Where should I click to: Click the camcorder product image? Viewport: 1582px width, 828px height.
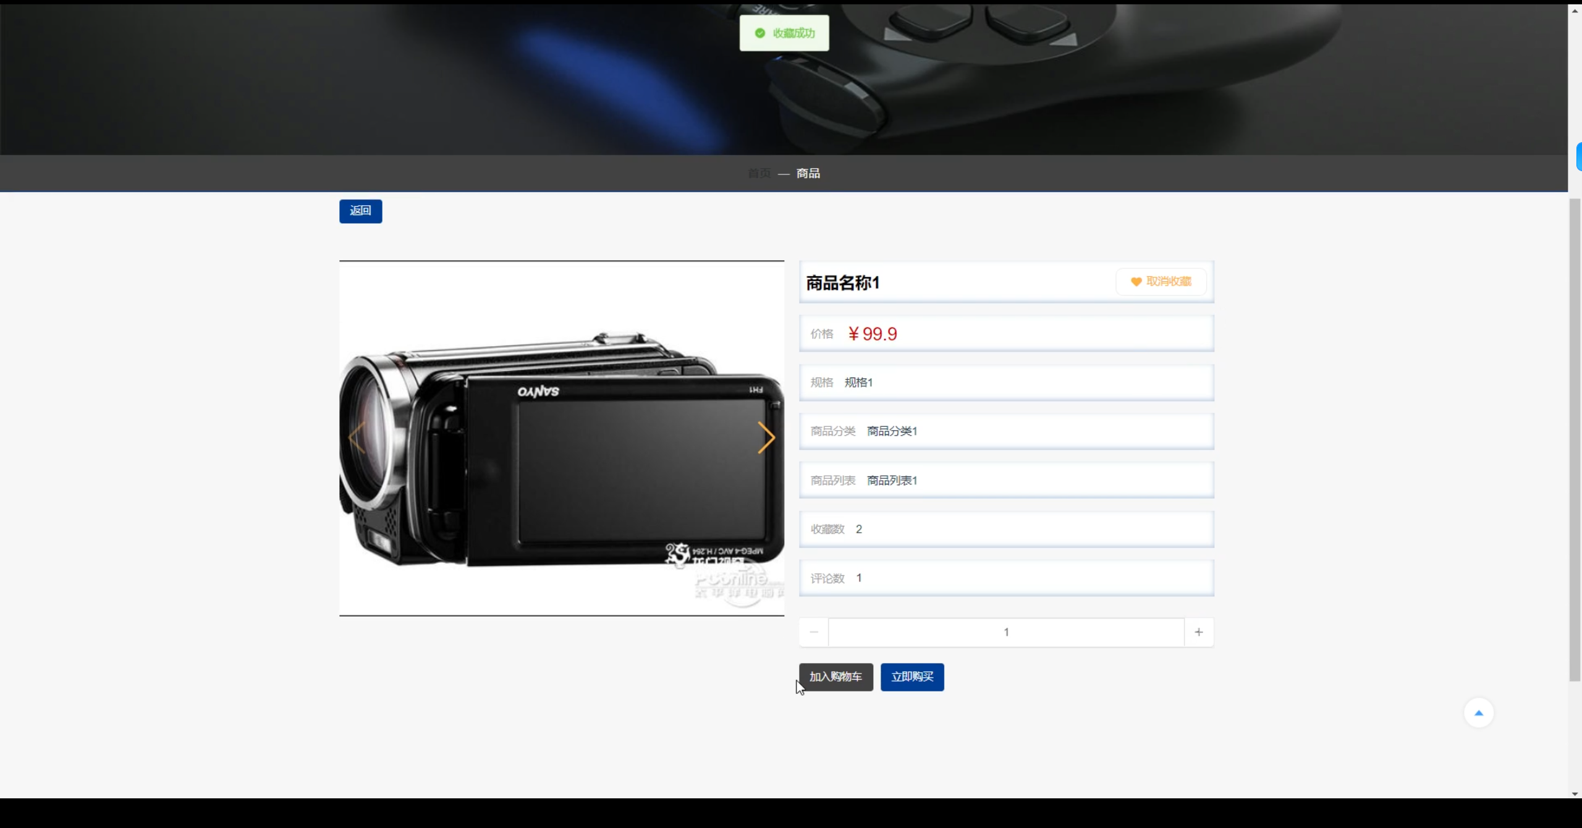point(561,470)
